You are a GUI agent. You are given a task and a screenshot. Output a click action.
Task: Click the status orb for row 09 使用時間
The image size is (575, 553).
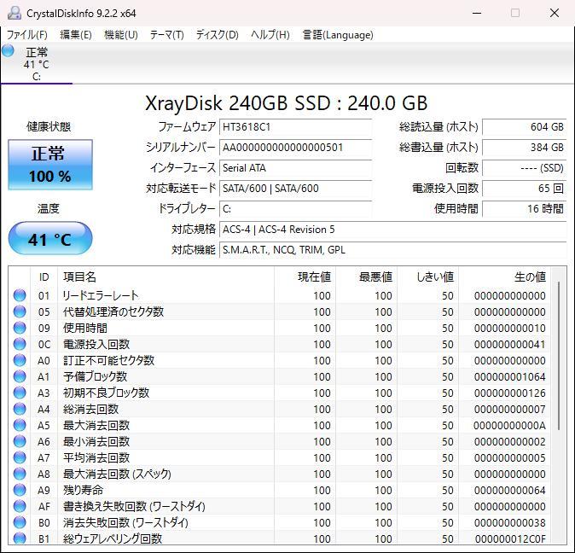point(20,328)
